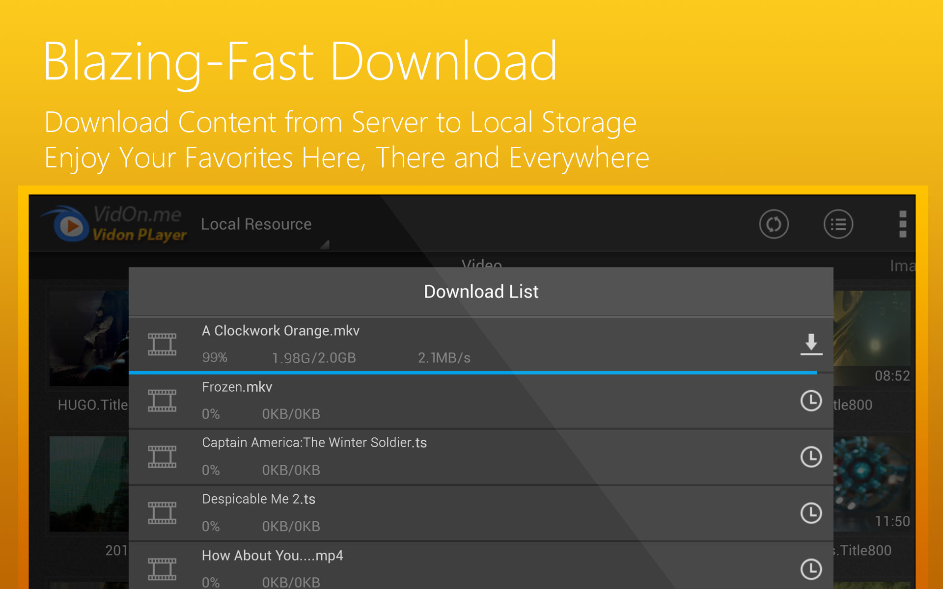The image size is (943, 589).
Task: Open the HUGO.Title video thumbnail
Action: pos(88,338)
